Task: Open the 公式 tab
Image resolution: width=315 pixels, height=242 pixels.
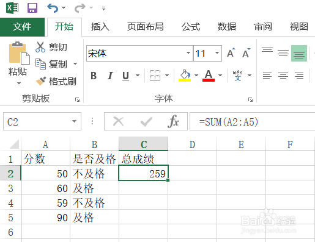Action: tap(191, 27)
